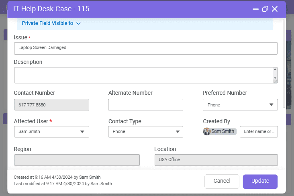Open Private Field Visible to link
Viewport: 294px width, 196px height.
pos(47,23)
